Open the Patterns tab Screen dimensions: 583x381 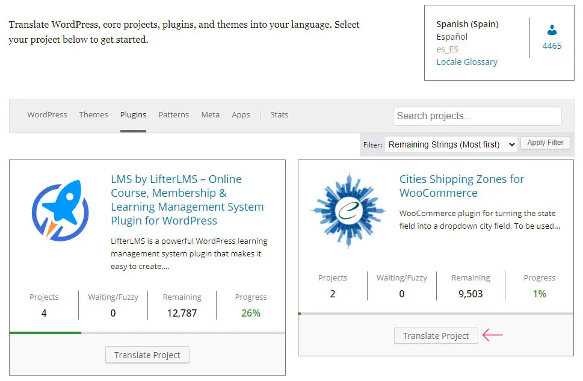(173, 114)
